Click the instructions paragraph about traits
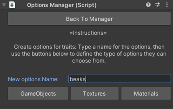 89,54
